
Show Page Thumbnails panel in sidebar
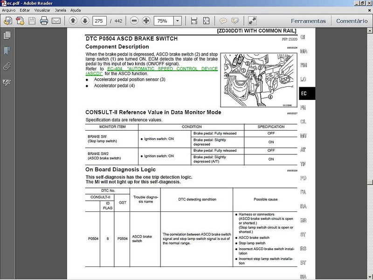[7, 35]
